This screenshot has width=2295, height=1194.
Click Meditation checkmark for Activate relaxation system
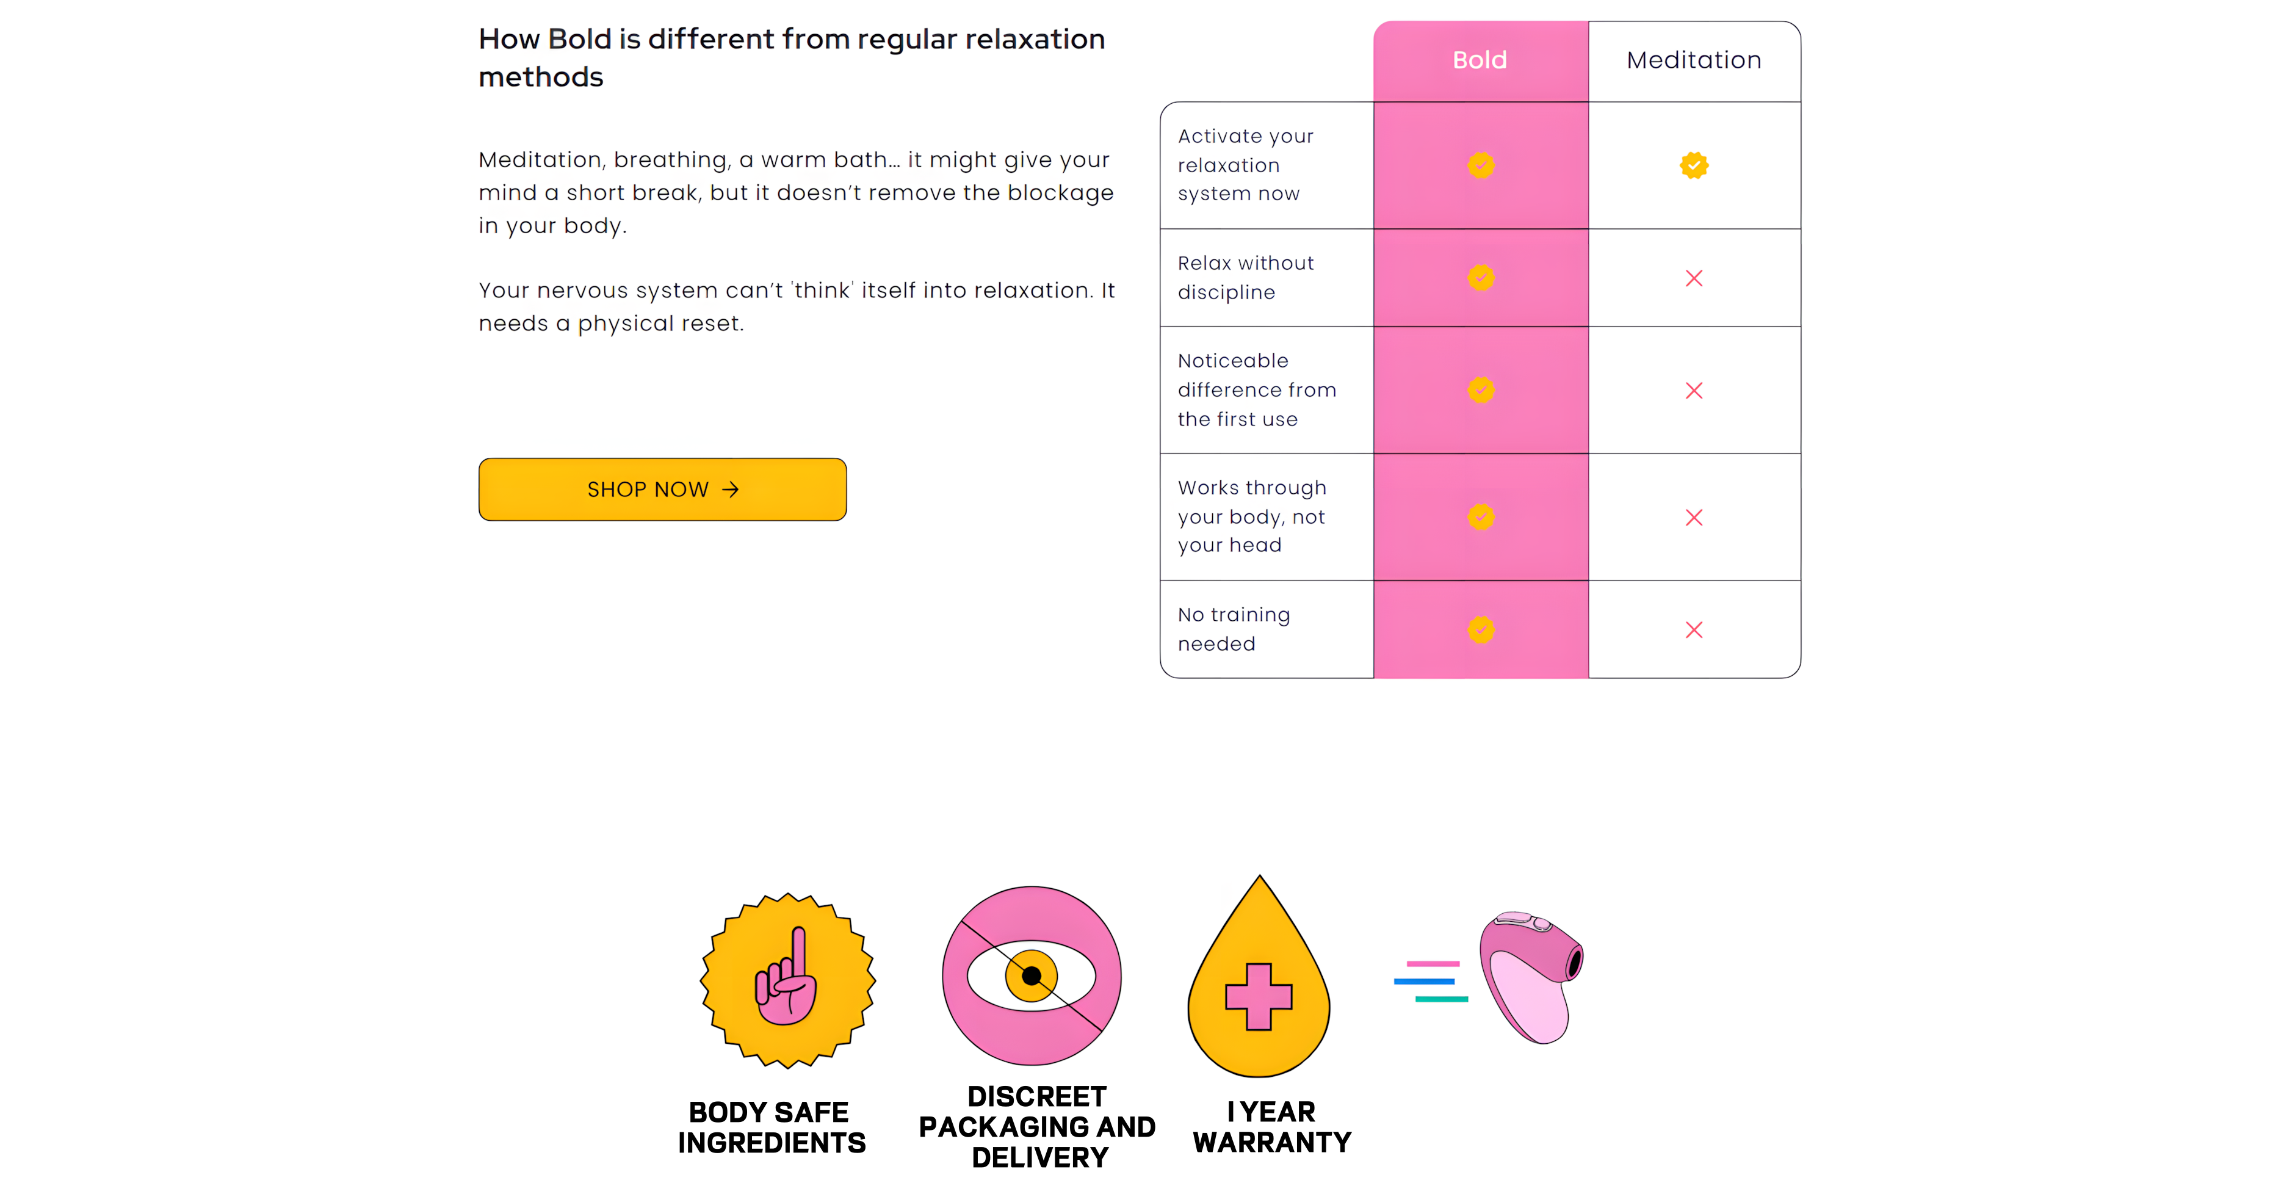(1694, 165)
